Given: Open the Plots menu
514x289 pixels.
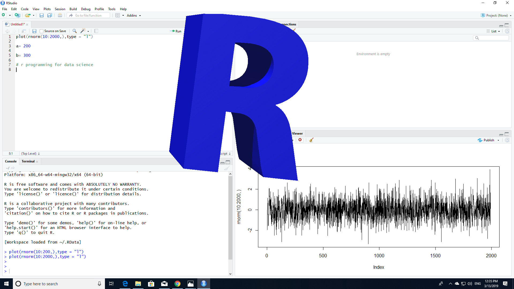Looking at the screenshot, I should [x=47, y=9].
